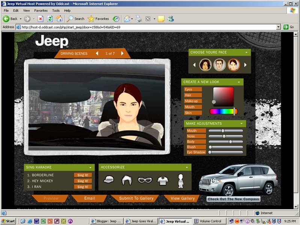Click the Blush adjustment slider
300x225 pixels.
226,147
